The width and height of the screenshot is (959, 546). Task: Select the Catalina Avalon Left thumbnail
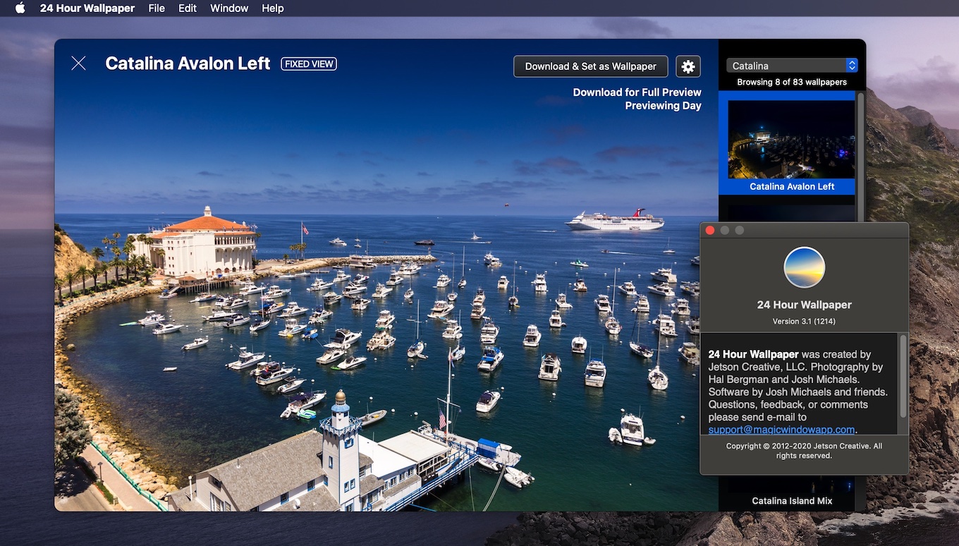(x=791, y=141)
